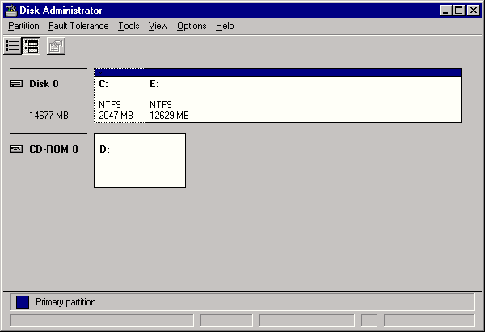Click the CD-ROM 0 drive icon
The height and width of the screenshot is (332, 485).
pyautogui.click(x=16, y=149)
